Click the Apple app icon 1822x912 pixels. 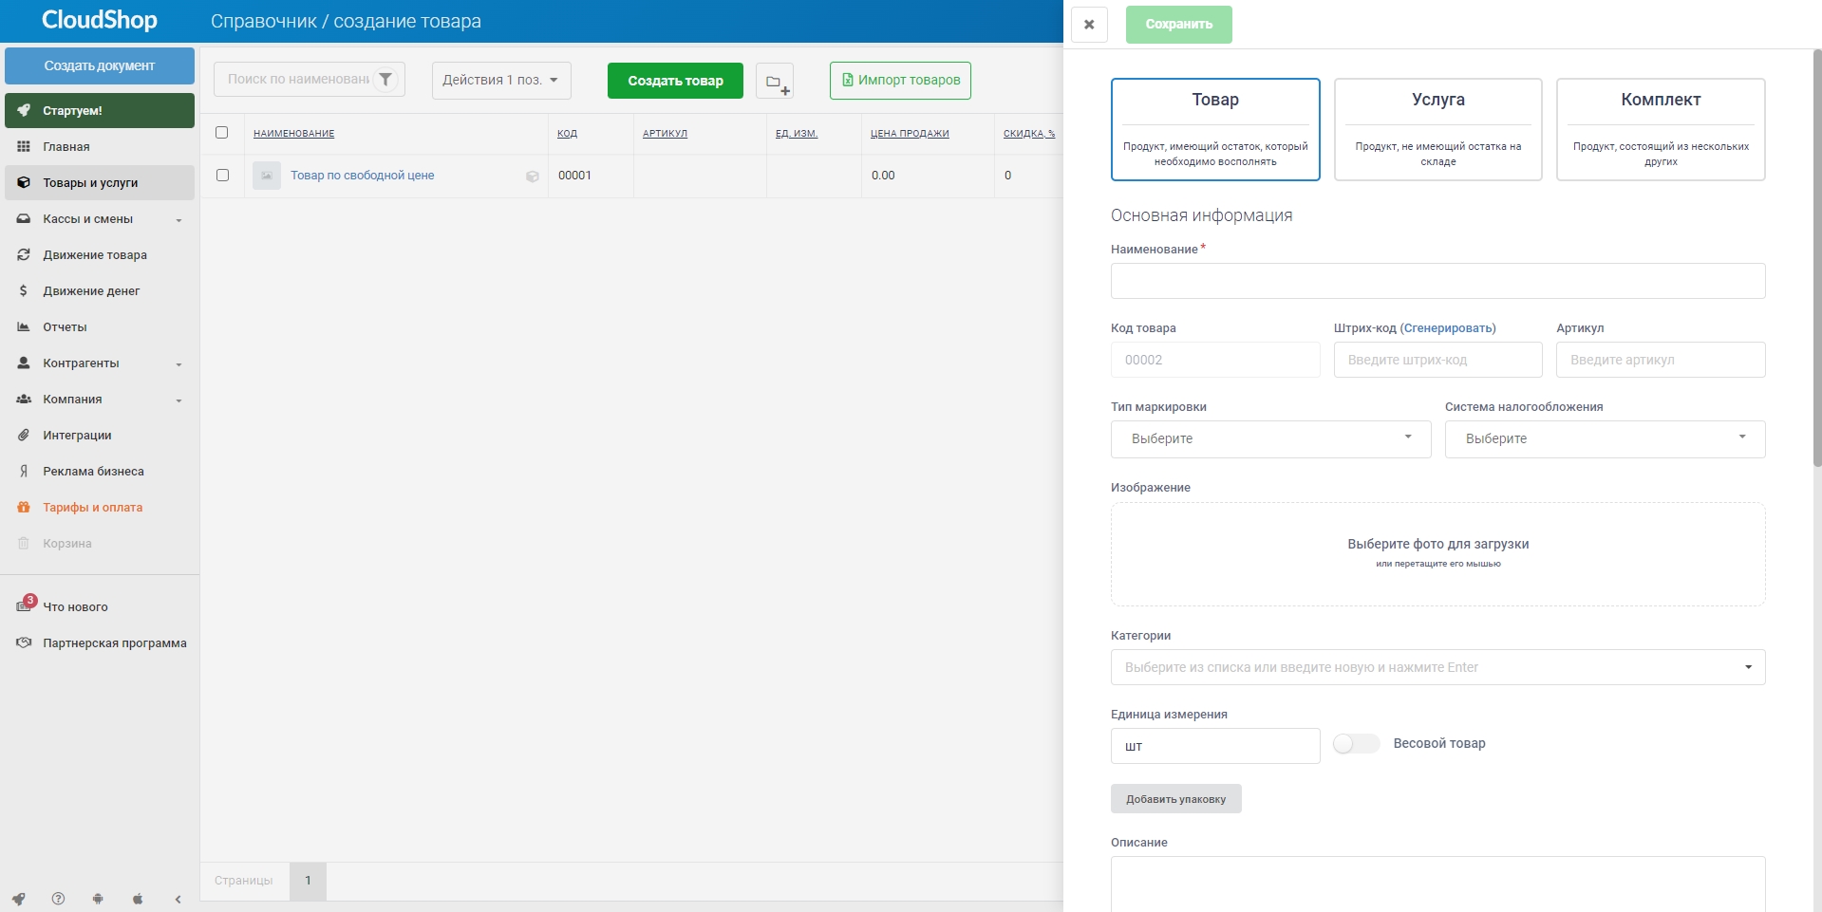(x=138, y=899)
